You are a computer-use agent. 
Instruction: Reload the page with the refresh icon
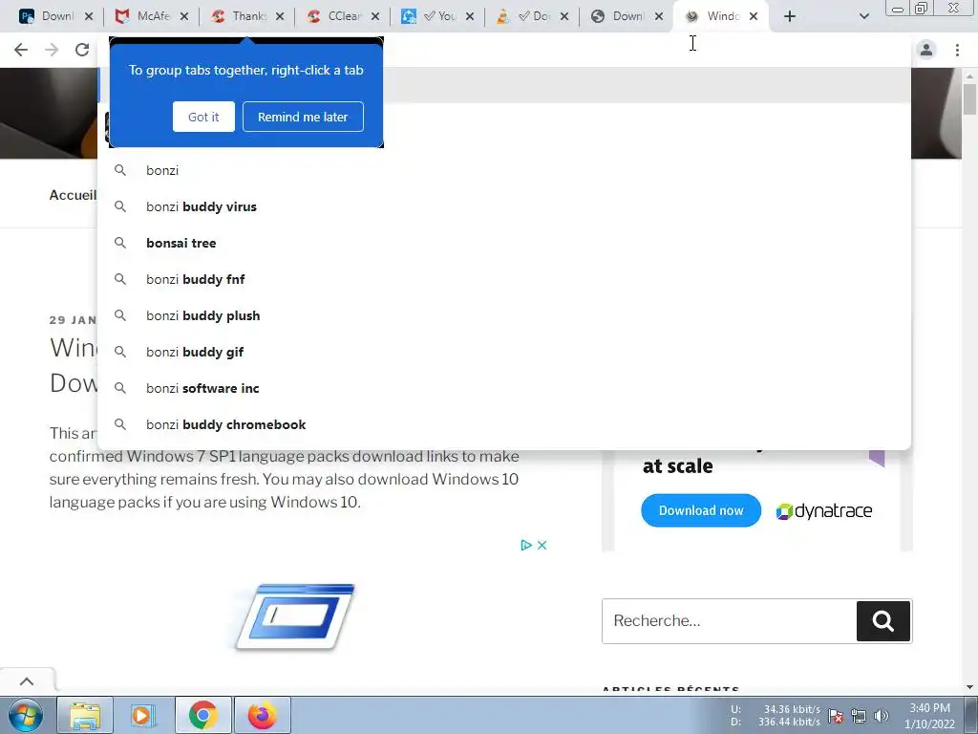tap(82, 50)
